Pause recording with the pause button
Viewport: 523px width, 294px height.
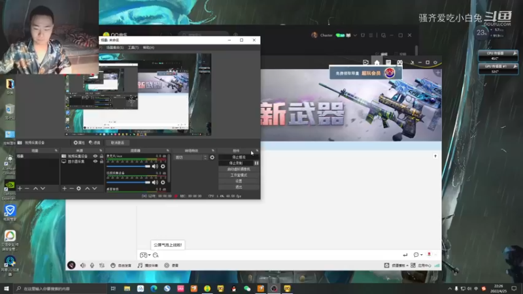click(256, 163)
